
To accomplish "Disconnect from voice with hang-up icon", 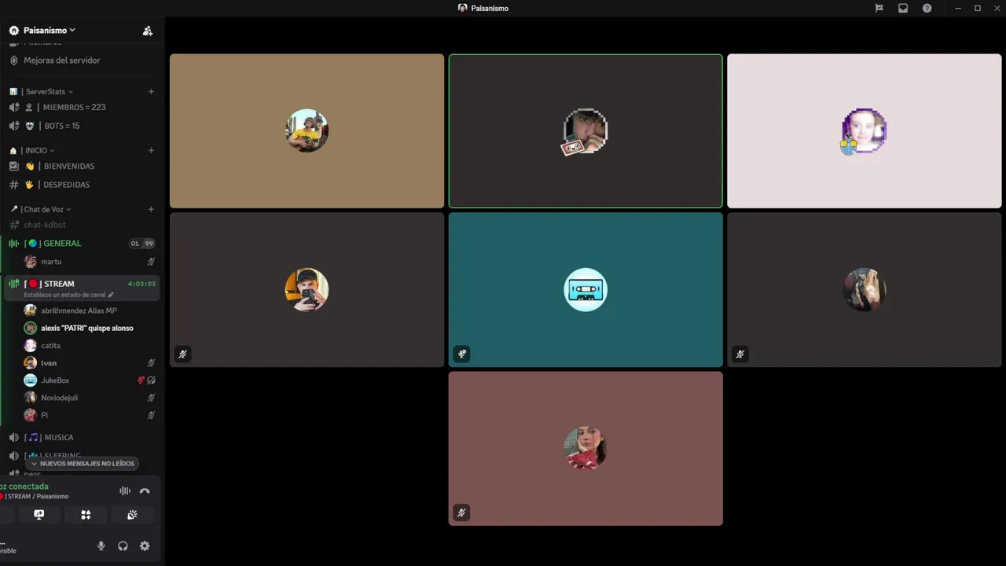I will [x=145, y=491].
